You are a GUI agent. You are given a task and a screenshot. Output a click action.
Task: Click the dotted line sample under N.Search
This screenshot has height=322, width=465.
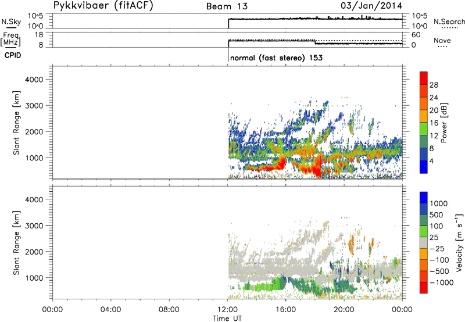(x=449, y=28)
